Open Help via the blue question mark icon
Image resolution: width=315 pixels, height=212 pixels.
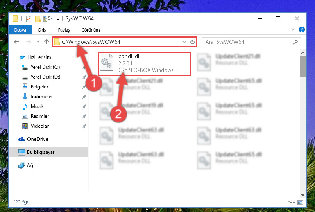click(x=302, y=29)
